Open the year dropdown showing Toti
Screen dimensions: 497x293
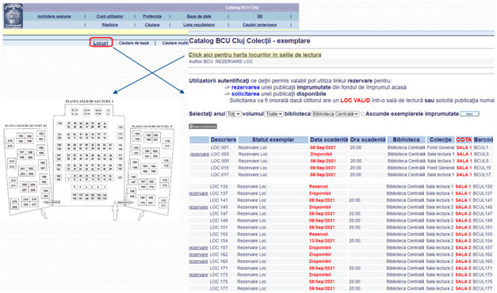[234, 114]
